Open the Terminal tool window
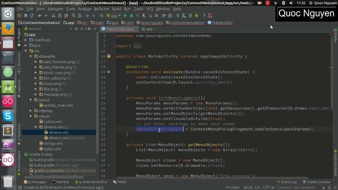This screenshot has height=190, width=338. point(60,182)
